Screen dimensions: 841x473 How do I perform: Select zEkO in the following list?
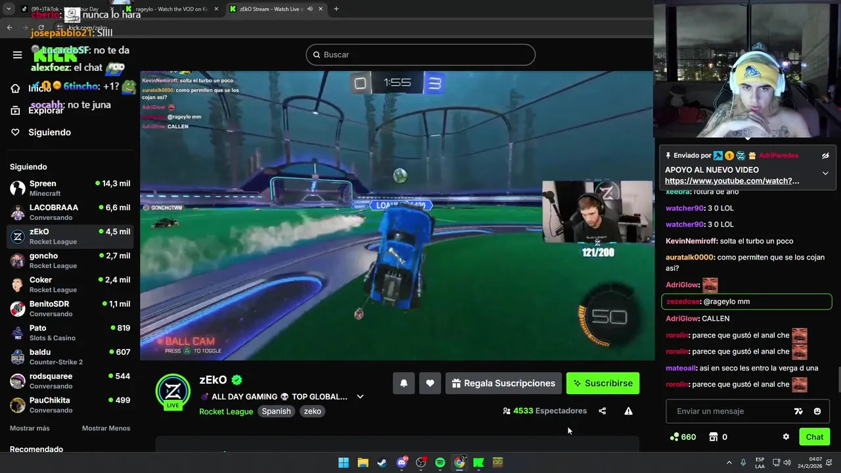pyautogui.click(x=70, y=236)
